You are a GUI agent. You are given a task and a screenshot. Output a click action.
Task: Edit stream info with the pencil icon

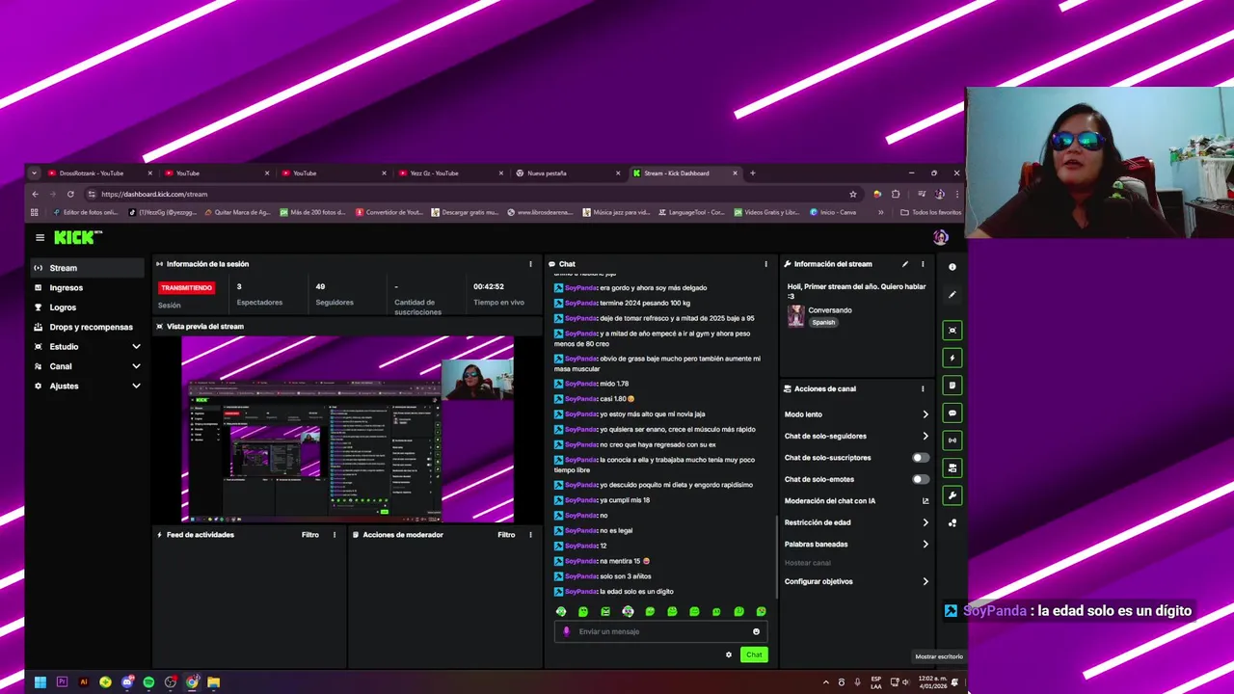[x=904, y=264]
